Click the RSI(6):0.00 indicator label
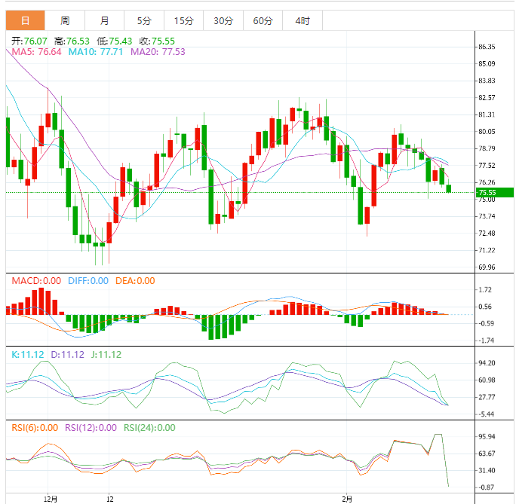Viewport: 516px width, 504px height. click(x=35, y=427)
